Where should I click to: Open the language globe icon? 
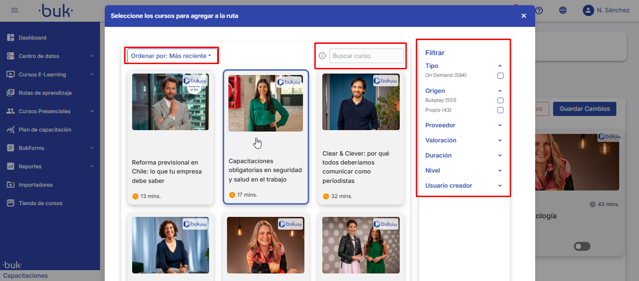coord(563,10)
